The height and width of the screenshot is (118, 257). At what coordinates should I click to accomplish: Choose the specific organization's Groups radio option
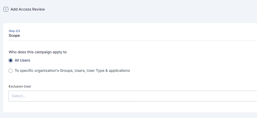click(11, 71)
